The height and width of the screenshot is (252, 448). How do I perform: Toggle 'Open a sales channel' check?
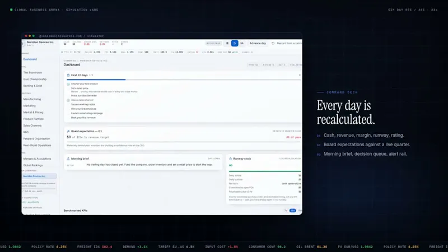68,100
